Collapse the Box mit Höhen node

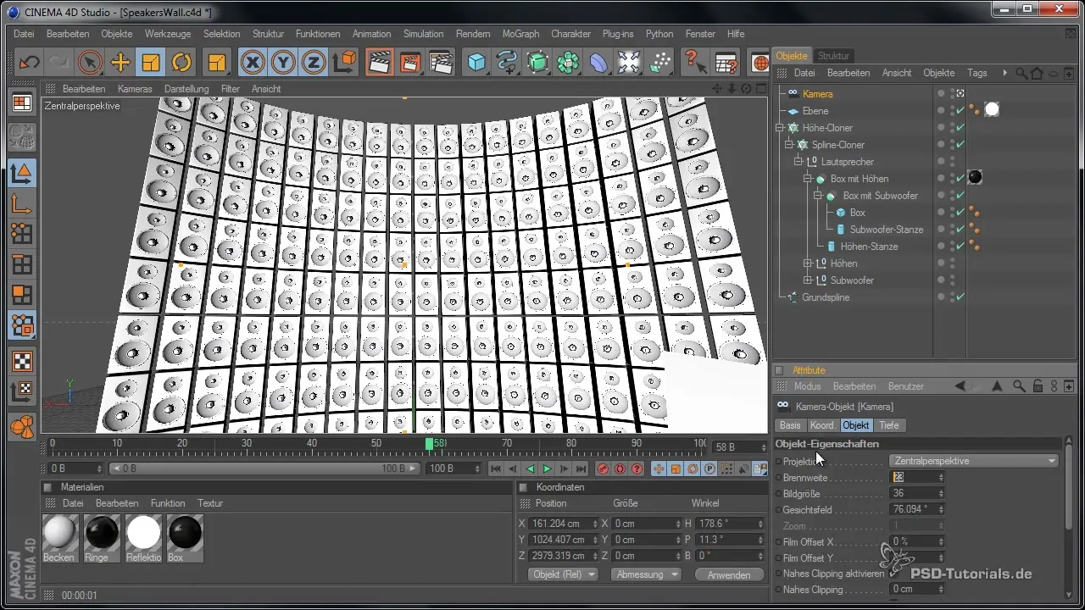(x=808, y=179)
